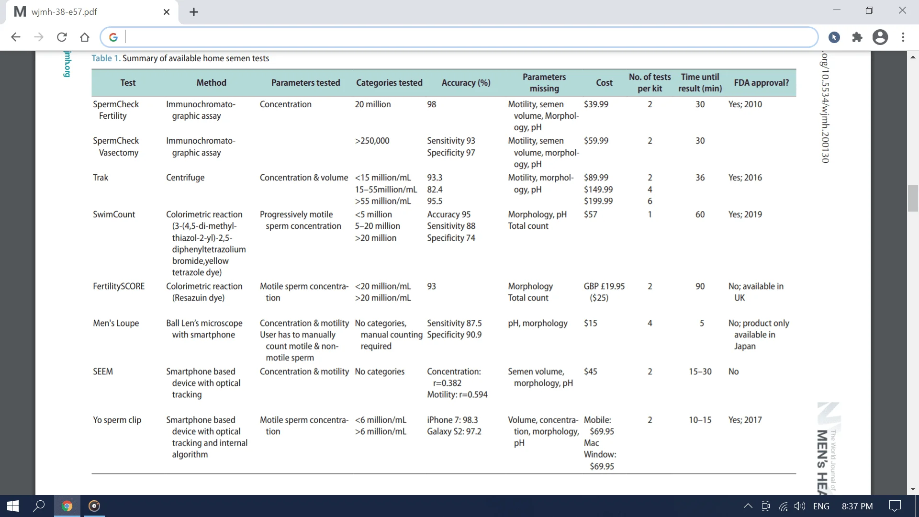Click the 'GBP £19.95' cost value
919x517 pixels.
[x=604, y=286]
